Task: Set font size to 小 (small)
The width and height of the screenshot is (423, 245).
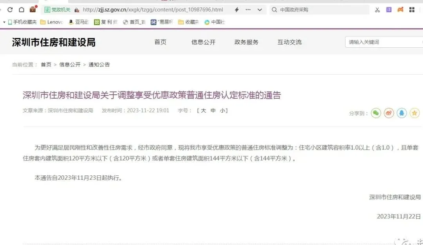Action: pos(222,111)
